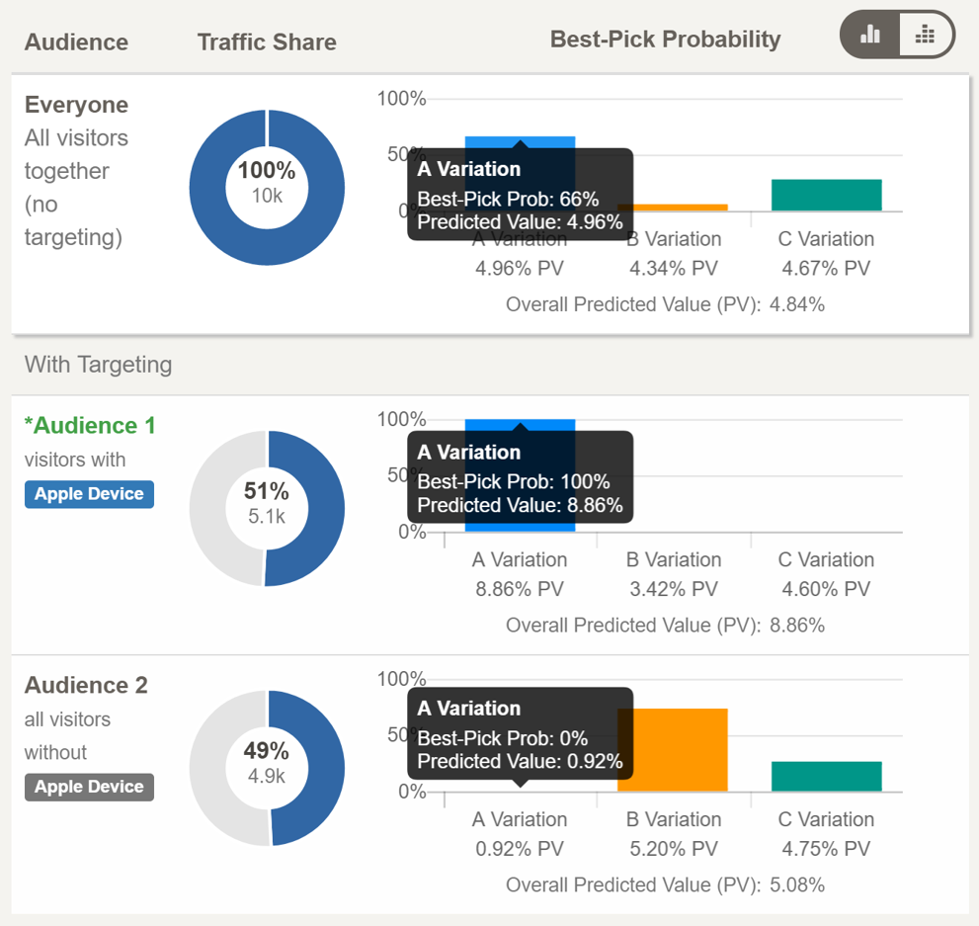Click the Everyone audience title
The image size is (979, 926).
(x=76, y=105)
